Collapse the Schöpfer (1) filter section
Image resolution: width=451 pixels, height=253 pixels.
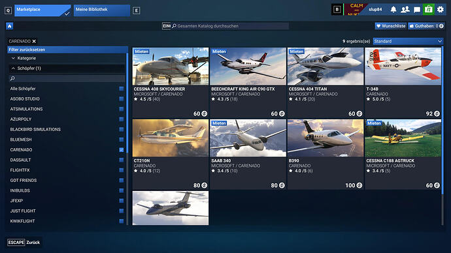(x=67, y=68)
